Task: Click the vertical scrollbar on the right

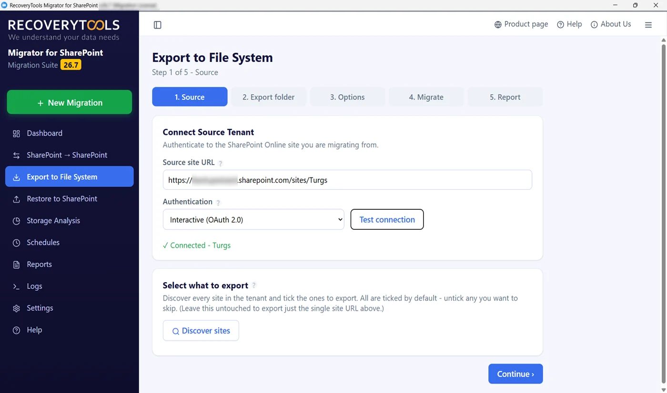Action: (x=664, y=214)
